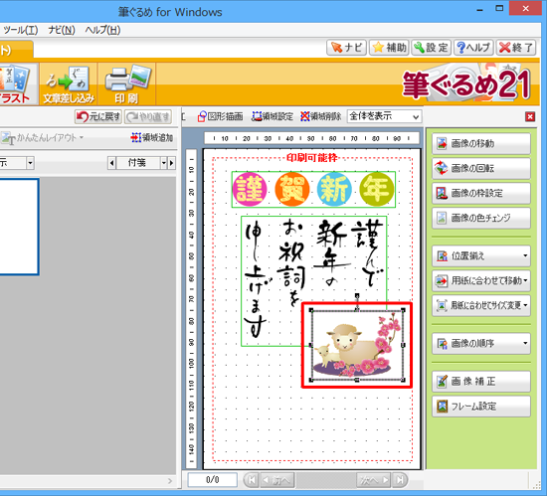
Task: Open 全体を表示 zoom combo box
Action: coord(384,116)
